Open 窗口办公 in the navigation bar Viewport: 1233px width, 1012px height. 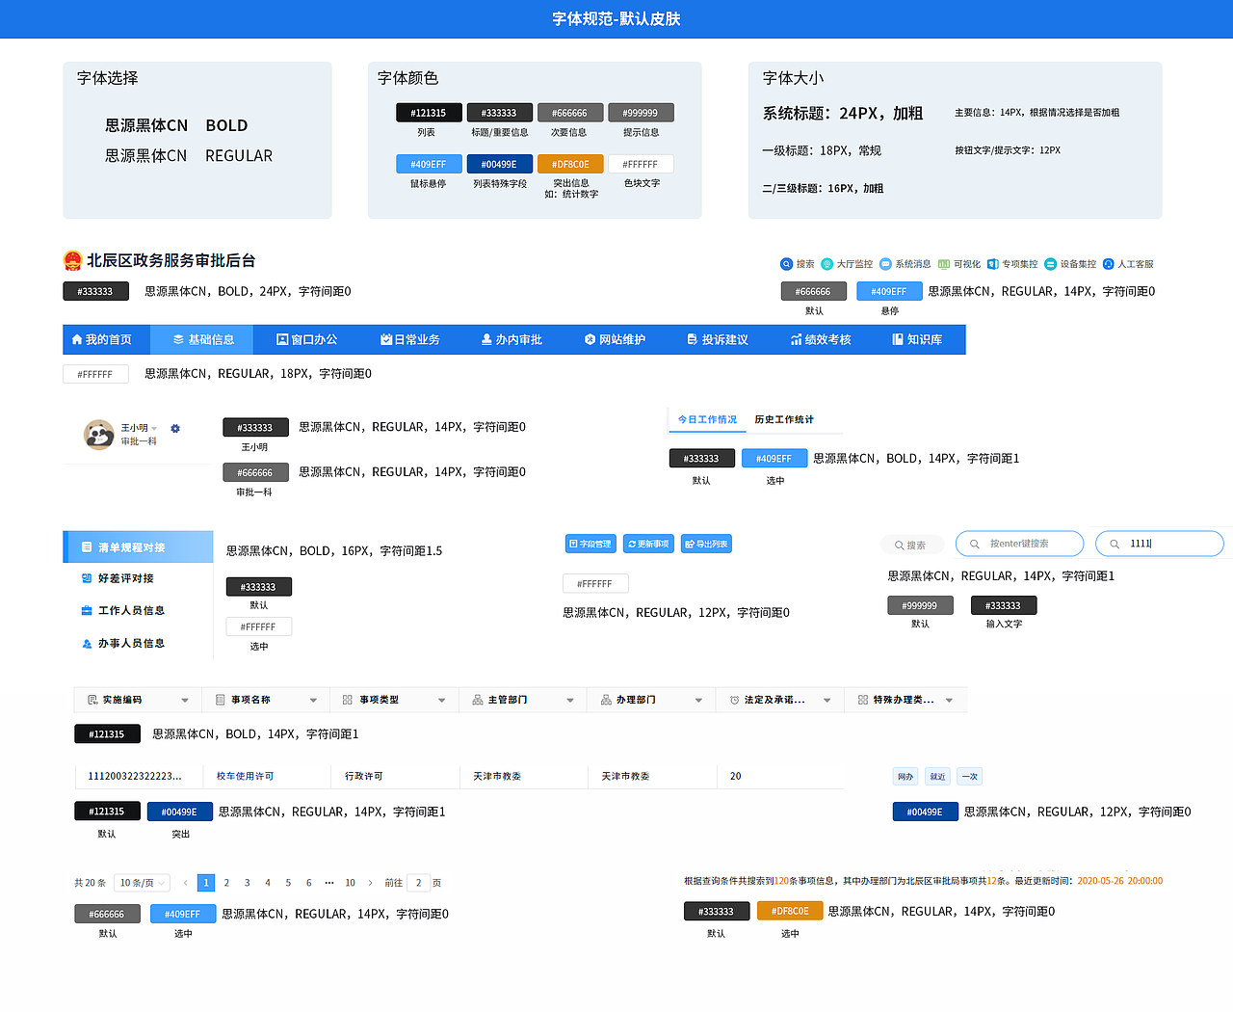click(x=306, y=339)
